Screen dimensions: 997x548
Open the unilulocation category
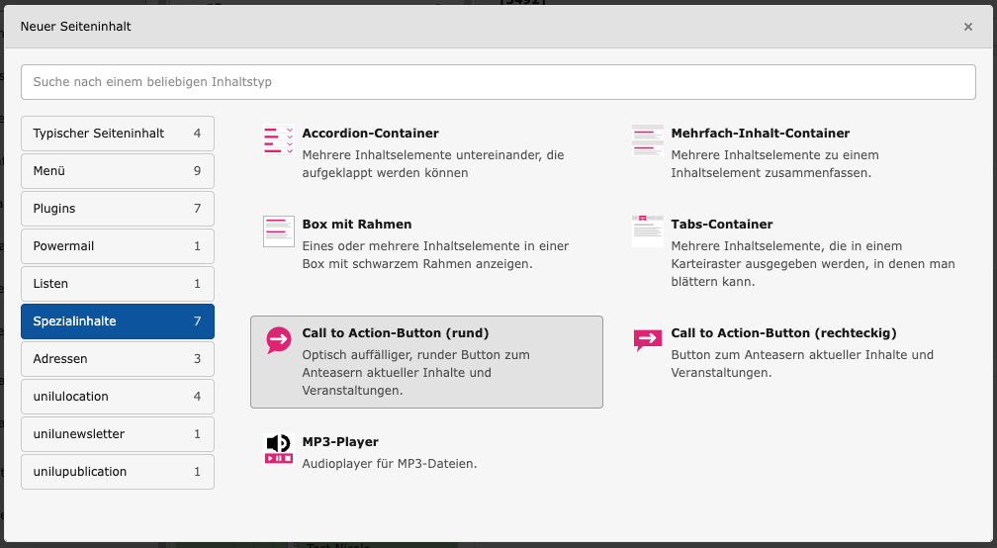point(117,397)
